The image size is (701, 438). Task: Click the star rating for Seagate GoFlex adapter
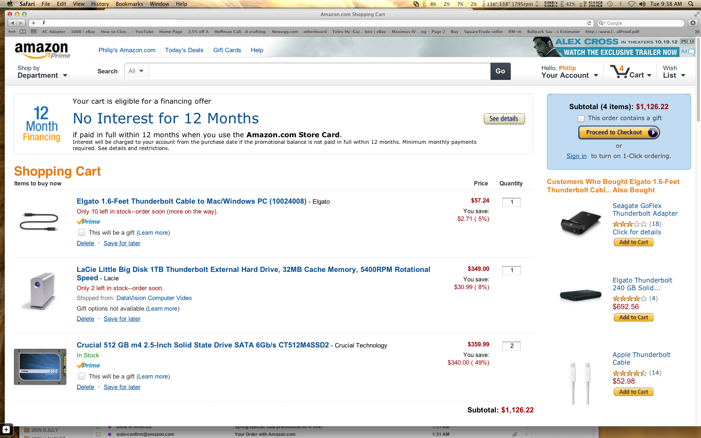pos(629,224)
